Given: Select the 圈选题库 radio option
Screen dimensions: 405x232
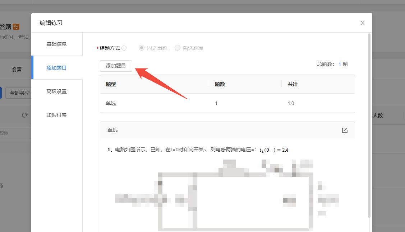Looking at the screenshot, I should click(x=178, y=48).
